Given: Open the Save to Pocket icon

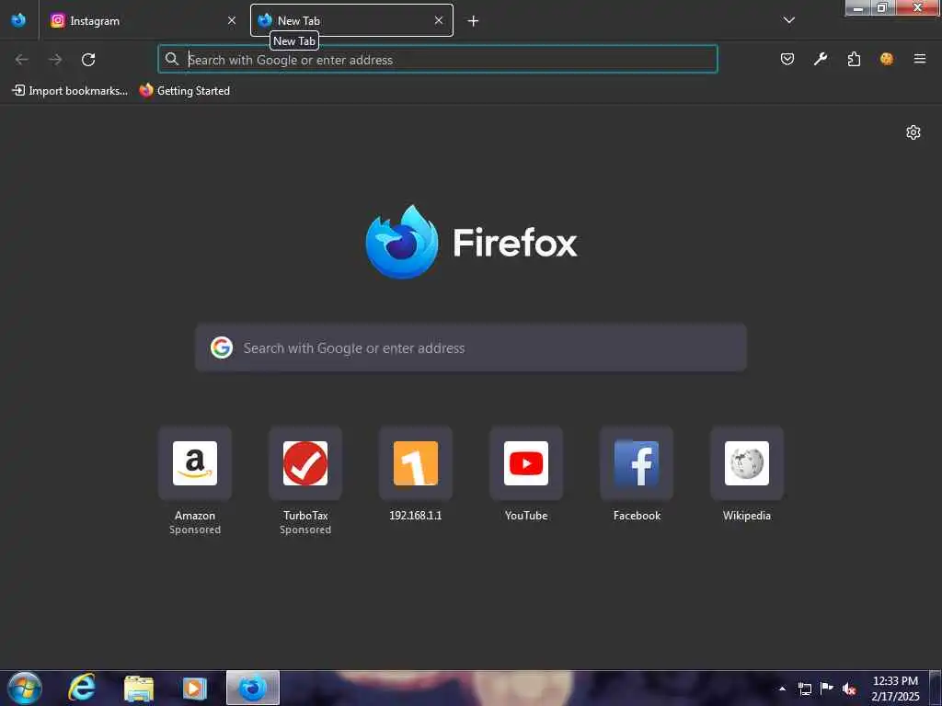Looking at the screenshot, I should (787, 59).
